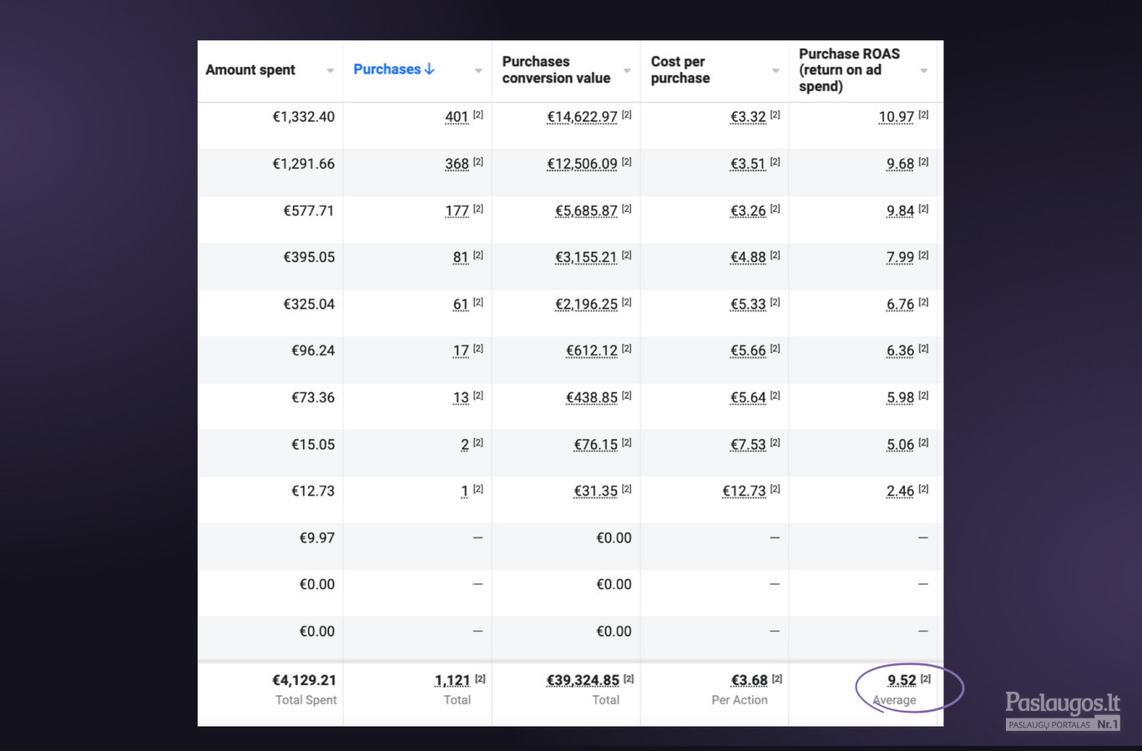The height and width of the screenshot is (751, 1142).
Task: Open the Purchase ROAS column dropdown arrow
Action: (x=924, y=71)
